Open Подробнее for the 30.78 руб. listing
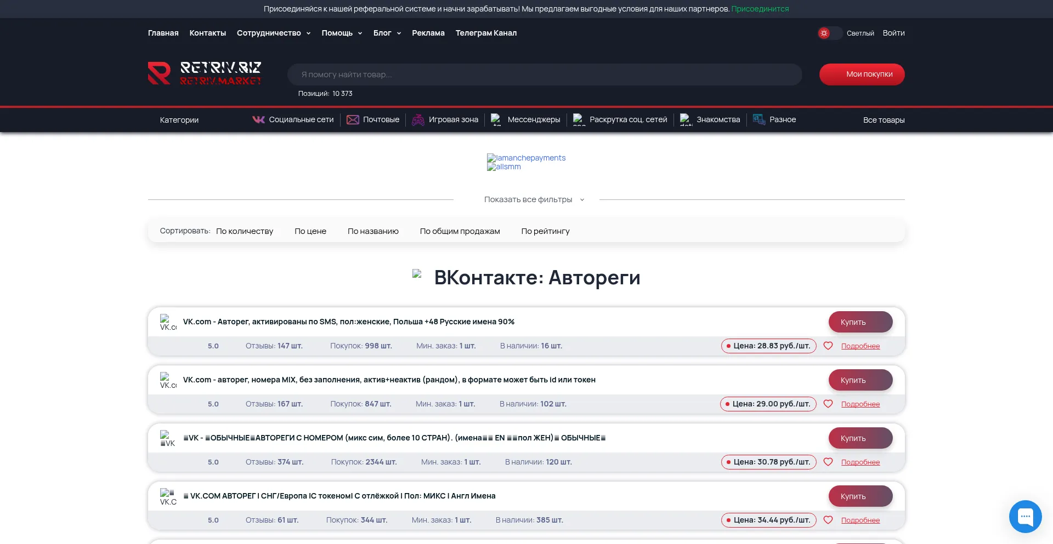Viewport: 1053px width, 544px height. tap(860, 462)
